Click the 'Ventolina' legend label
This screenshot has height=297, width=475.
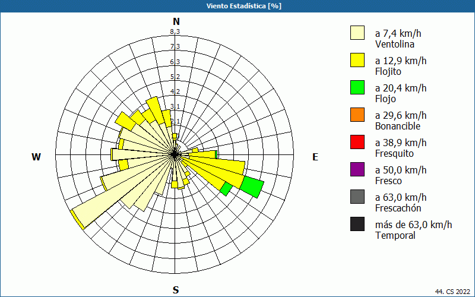point(395,44)
